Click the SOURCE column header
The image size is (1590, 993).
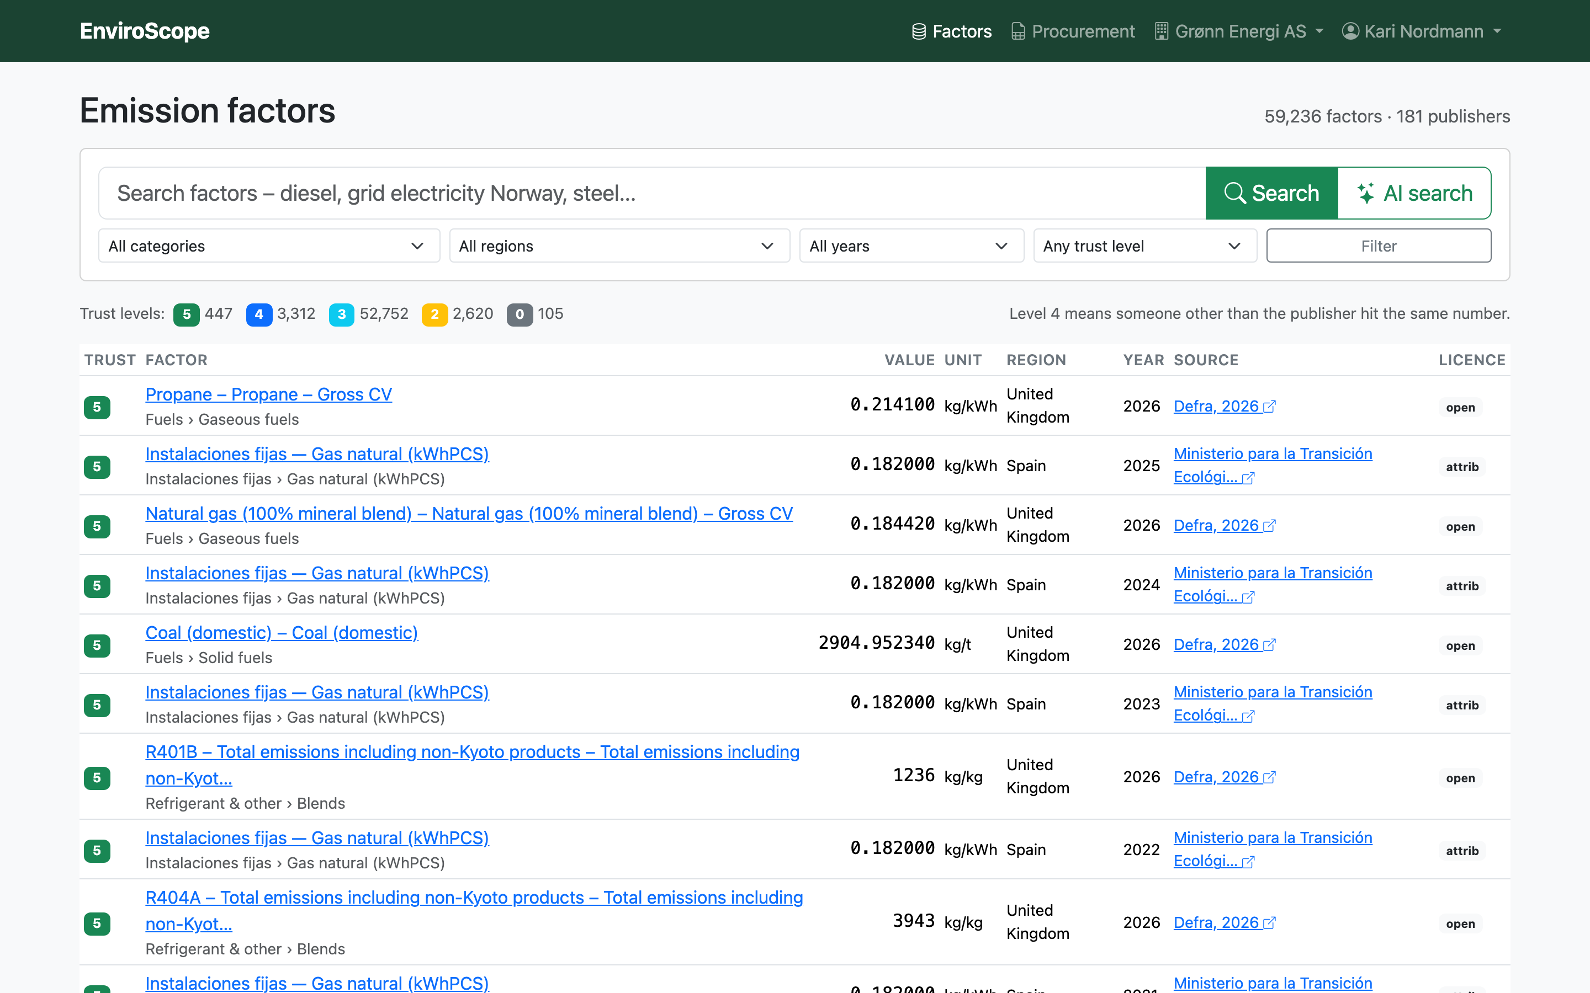tap(1206, 360)
